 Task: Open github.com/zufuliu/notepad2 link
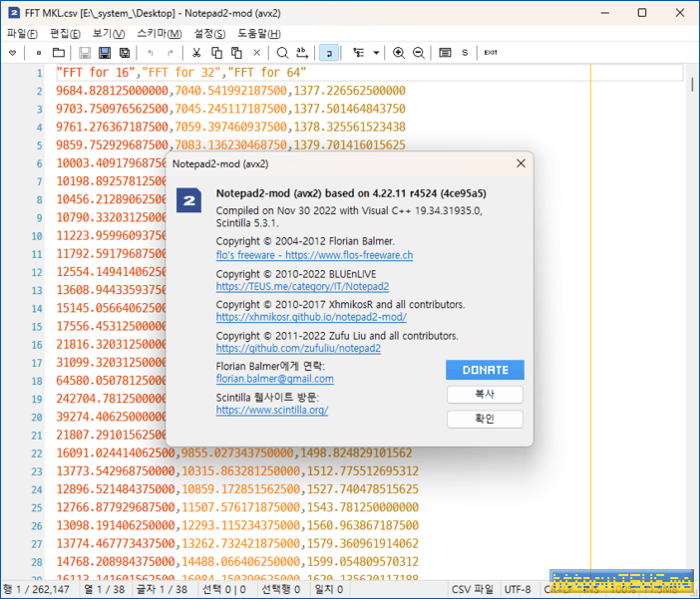point(298,348)
